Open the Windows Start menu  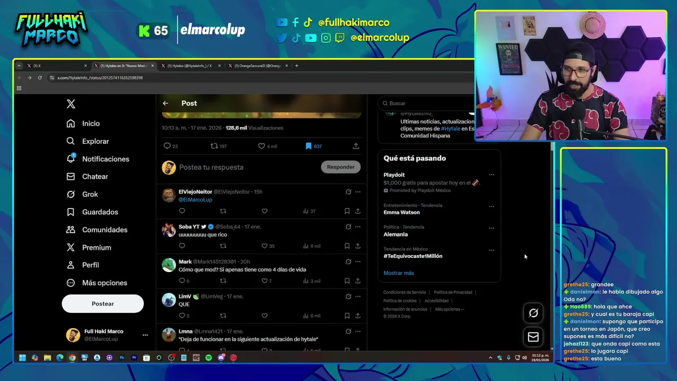coord(23,358)
